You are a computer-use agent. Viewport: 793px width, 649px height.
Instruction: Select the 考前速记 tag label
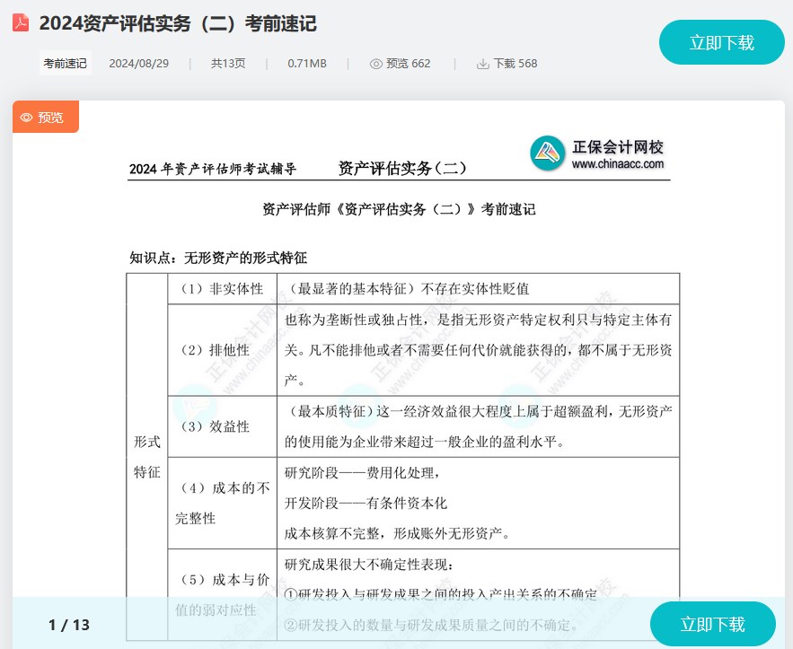coord(64,63)
